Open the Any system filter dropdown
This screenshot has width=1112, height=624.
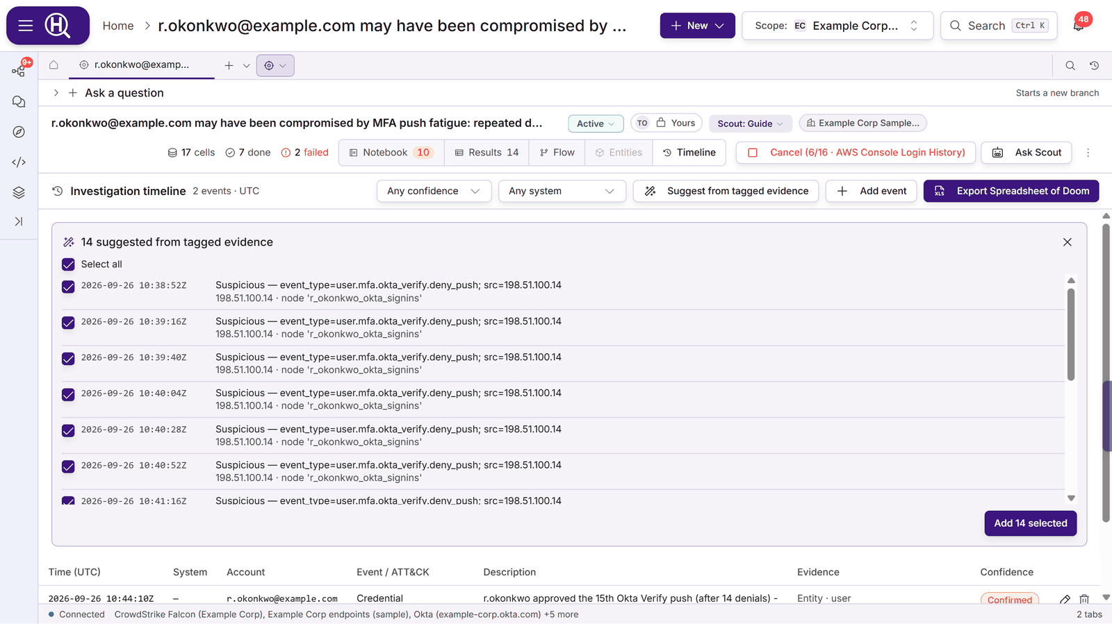tap(562, 191)
